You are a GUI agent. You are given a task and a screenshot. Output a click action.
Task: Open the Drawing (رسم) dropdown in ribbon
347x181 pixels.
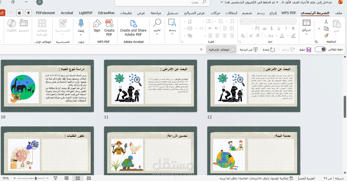pos(172,34)
